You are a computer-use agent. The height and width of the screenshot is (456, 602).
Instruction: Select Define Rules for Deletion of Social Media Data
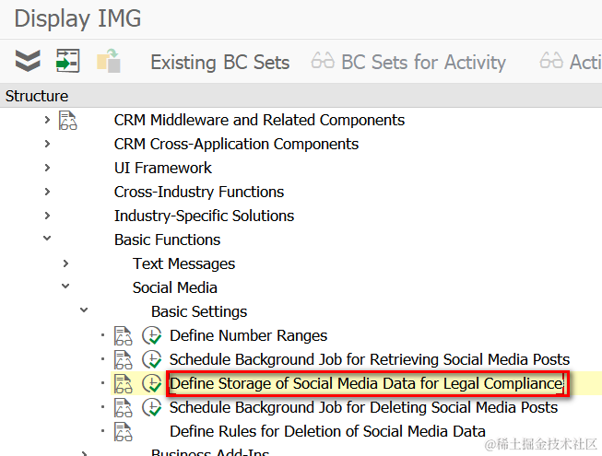click(x=327, y=431)
